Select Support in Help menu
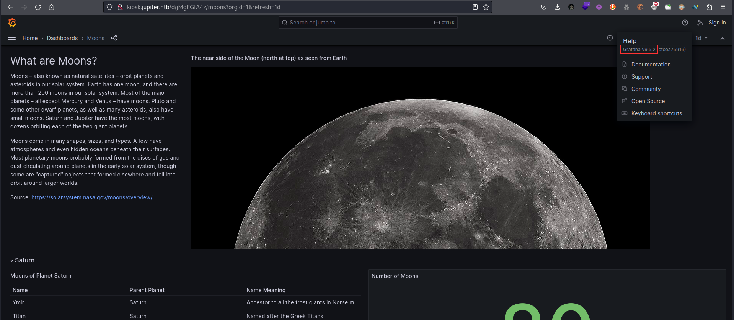Viewport: 734px width, 320px height. click(654, 77)
